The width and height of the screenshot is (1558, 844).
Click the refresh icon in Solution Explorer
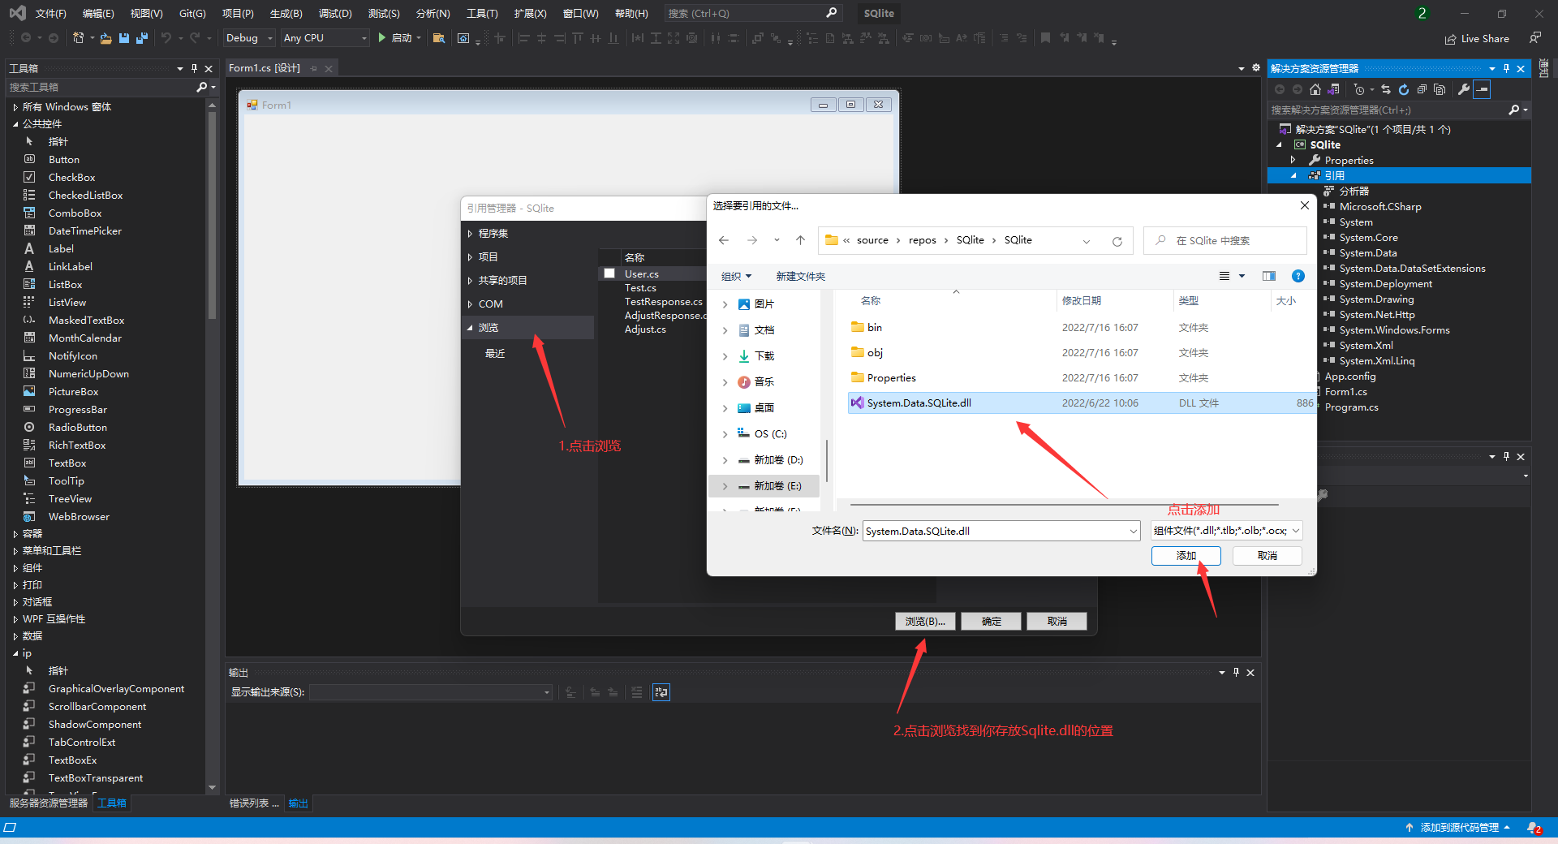1403,89
